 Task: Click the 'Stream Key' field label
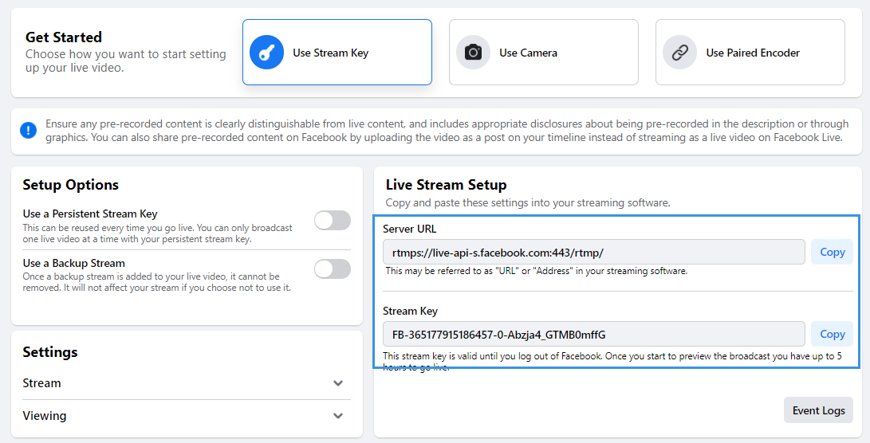point(410,311)
